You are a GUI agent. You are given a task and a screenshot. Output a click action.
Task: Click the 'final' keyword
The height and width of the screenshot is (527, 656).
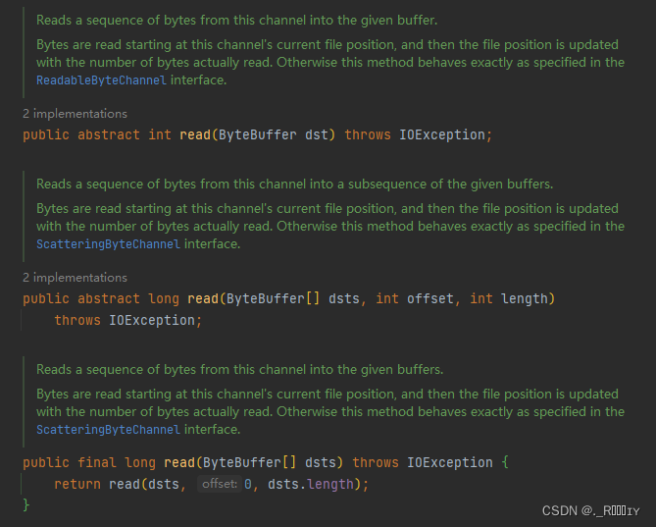[97, 462]
